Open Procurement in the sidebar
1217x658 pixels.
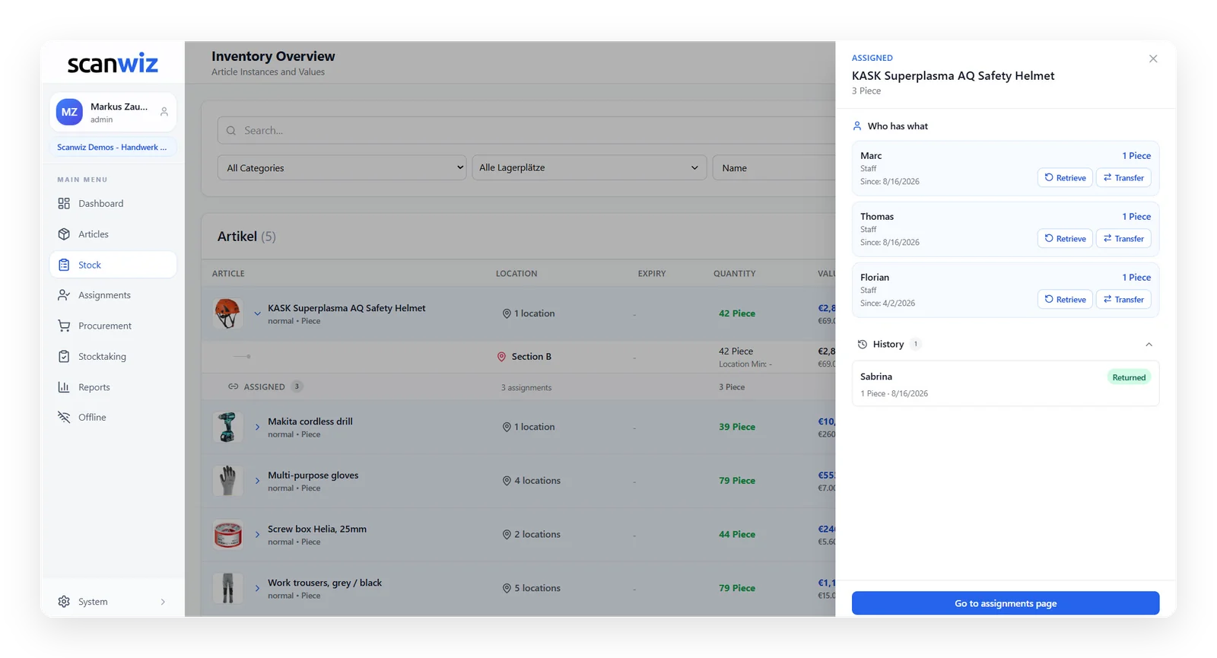pyautogui.click(x=113, y=326)
